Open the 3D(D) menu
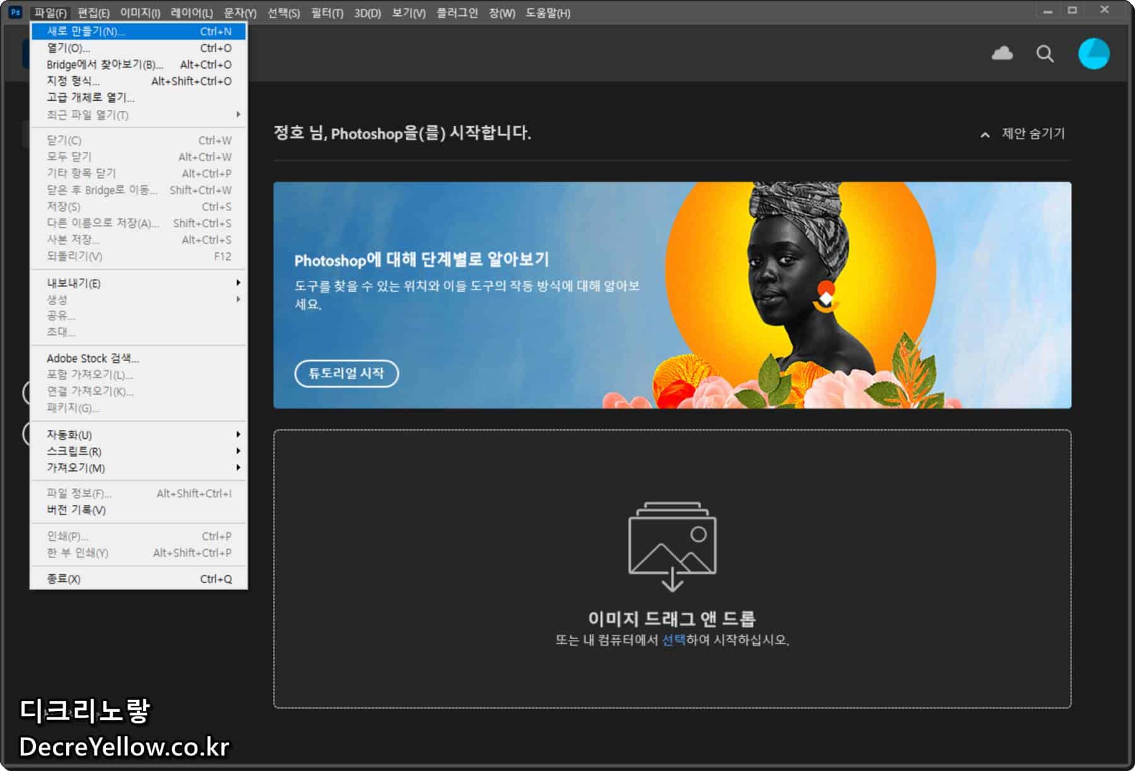Screen dimensions: 1135x771 368,13
